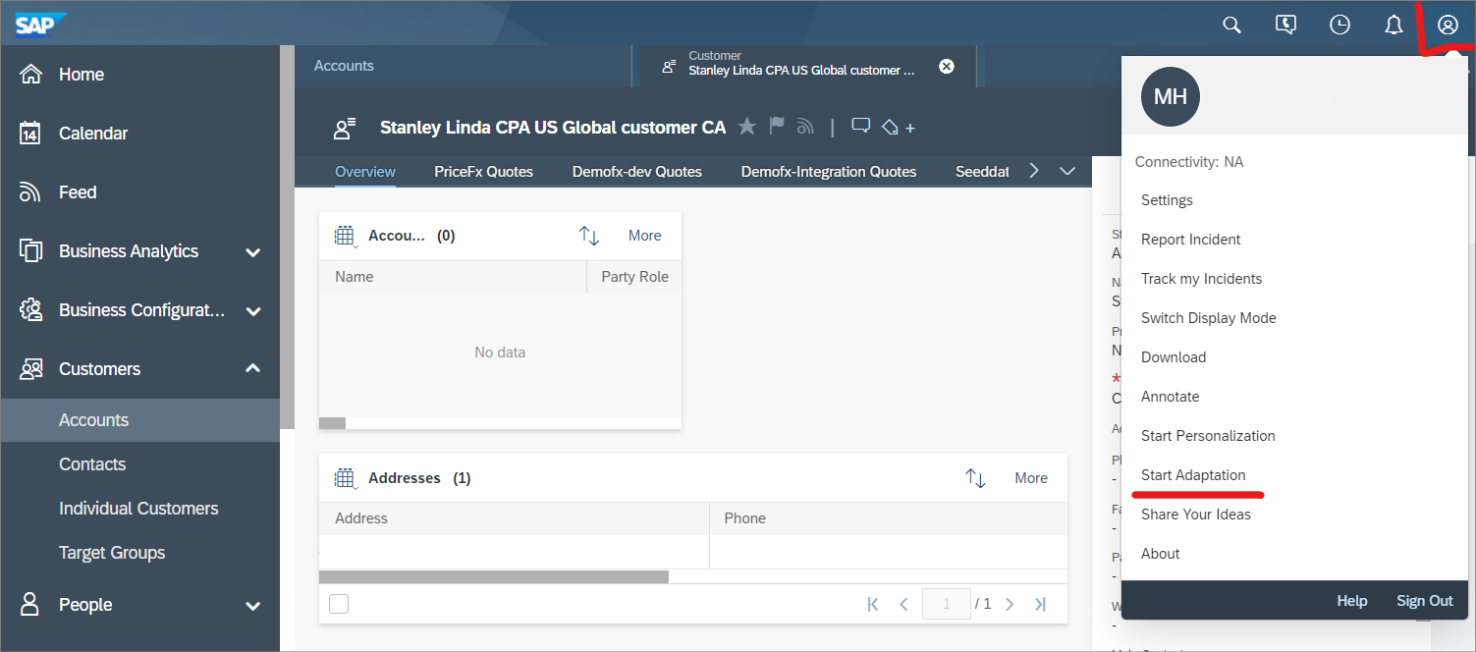Tick the checkbox below Addresses table
The height and width of the screenshot is (652, 1476).
tap(339, 604)
